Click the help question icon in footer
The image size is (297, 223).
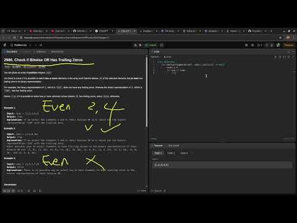40,191
